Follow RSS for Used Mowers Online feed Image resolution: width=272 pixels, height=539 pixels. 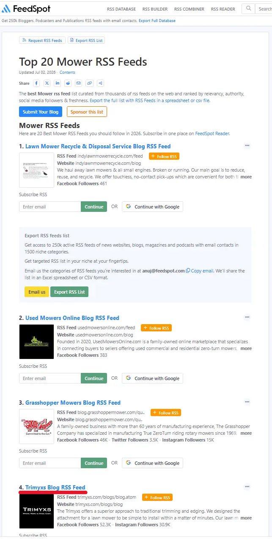(x=157, y=328)
